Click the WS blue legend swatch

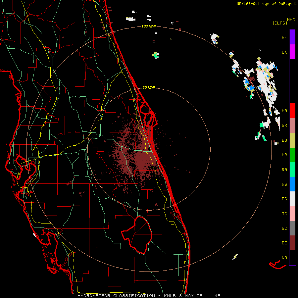click(292, 184)
